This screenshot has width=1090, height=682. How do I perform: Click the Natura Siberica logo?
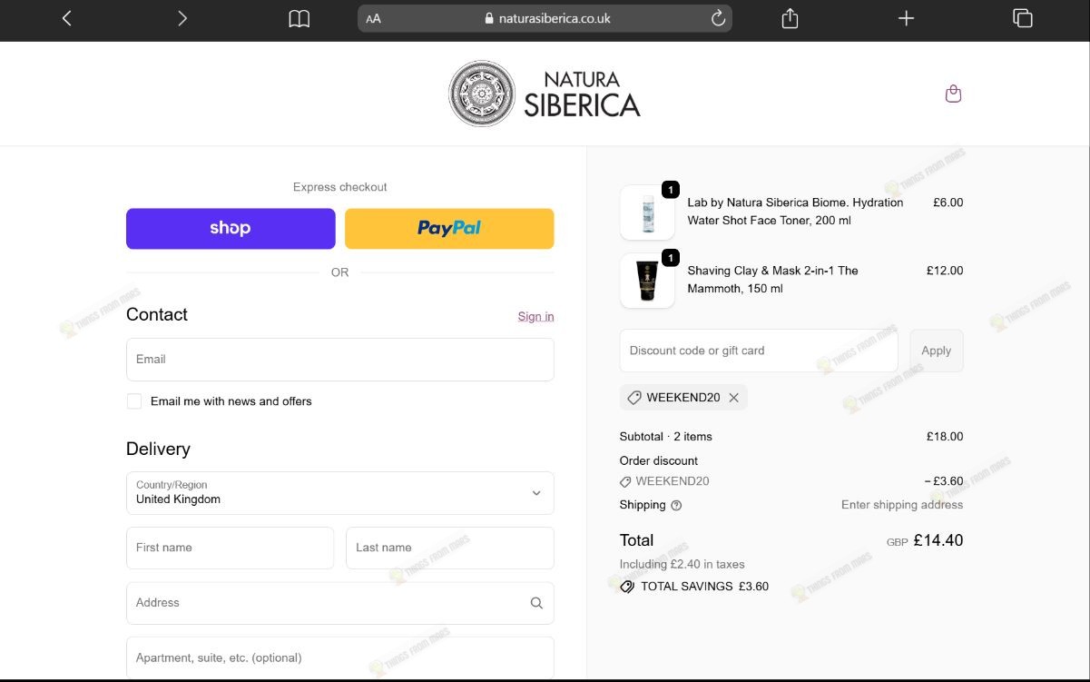click(x=545, y=94)
